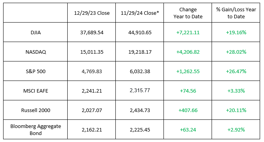
Task: Click the NASDAQ 2023 close 15,011.35
Action: point(92,52)
